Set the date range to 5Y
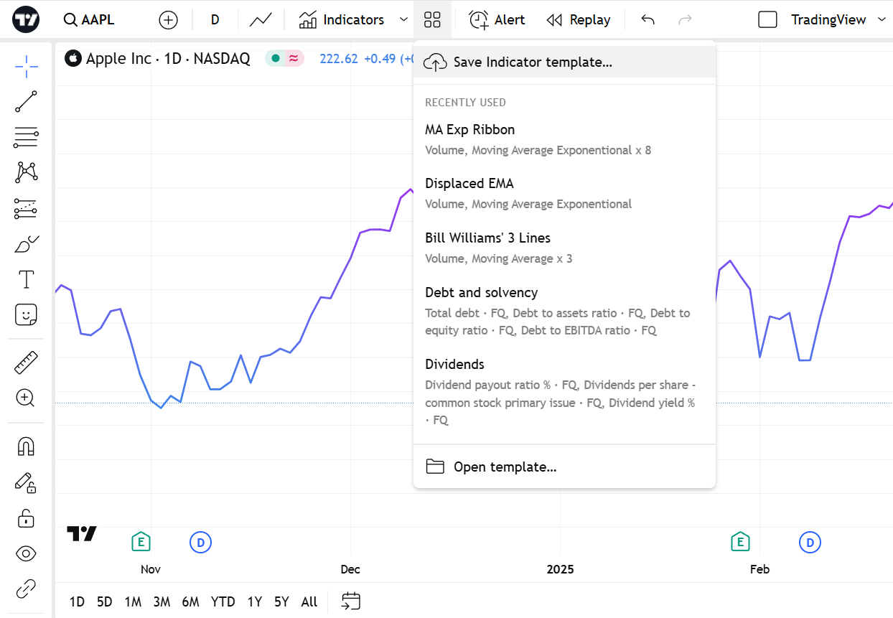Image resolution: width=893 pixels, height=618 pixels. 281,601
